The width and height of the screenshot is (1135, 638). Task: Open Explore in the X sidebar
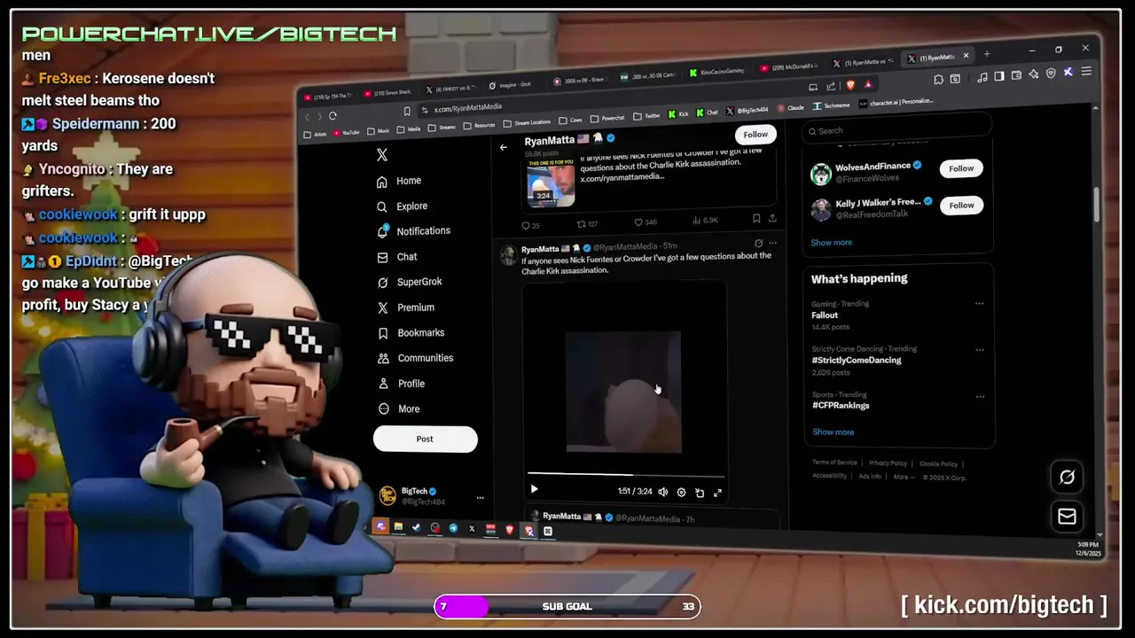point(402,206)
